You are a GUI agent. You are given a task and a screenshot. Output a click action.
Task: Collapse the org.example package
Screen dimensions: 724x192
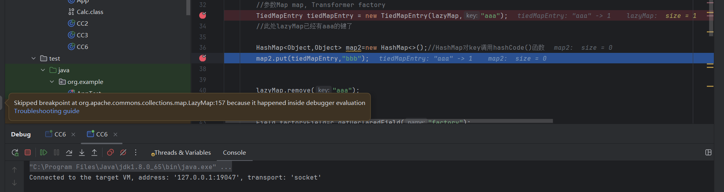(x=52, y=82)
